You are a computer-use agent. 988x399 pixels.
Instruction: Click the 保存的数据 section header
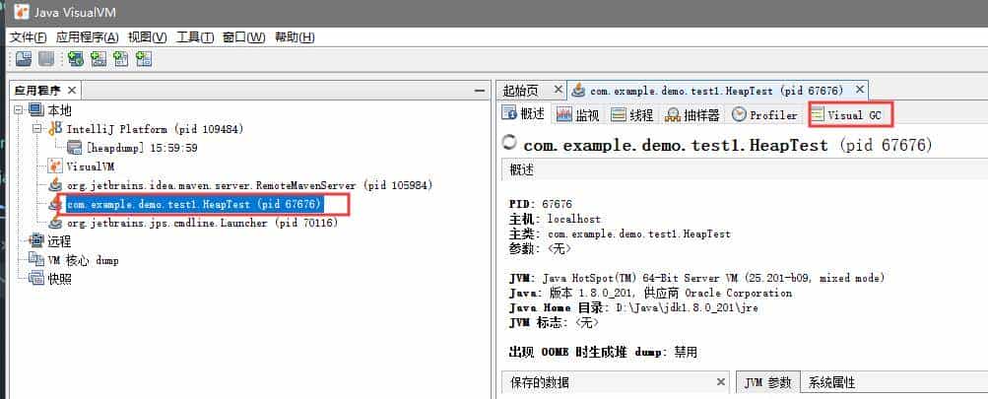point(615,382)
